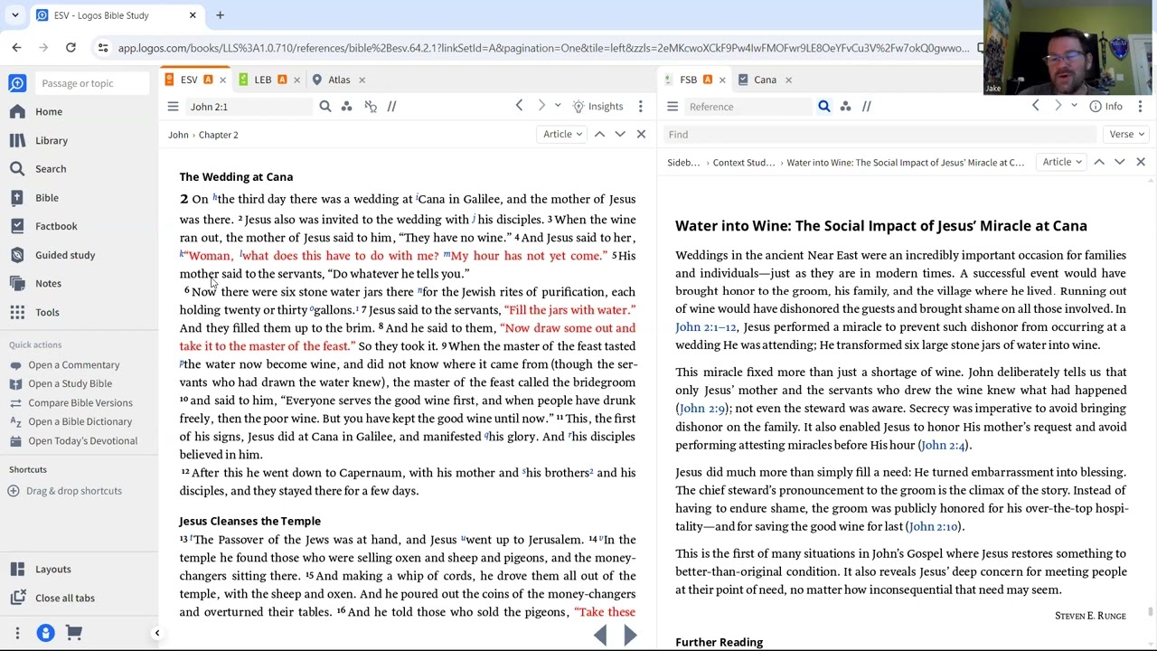Open Verse dropdown in FSB find bar
Image resolution: width=1157 pixels, height=651 pixels.
tap(1126, 134)
